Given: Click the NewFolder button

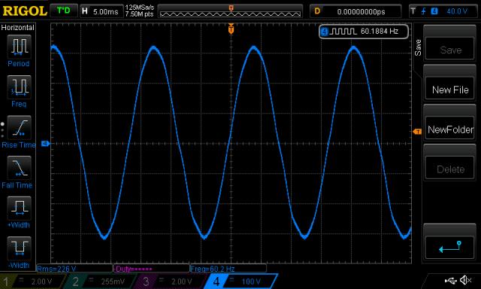Looking at the screenshot, I should click(450, 129).
